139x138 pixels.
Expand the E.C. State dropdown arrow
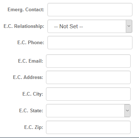tap(127, 110)
